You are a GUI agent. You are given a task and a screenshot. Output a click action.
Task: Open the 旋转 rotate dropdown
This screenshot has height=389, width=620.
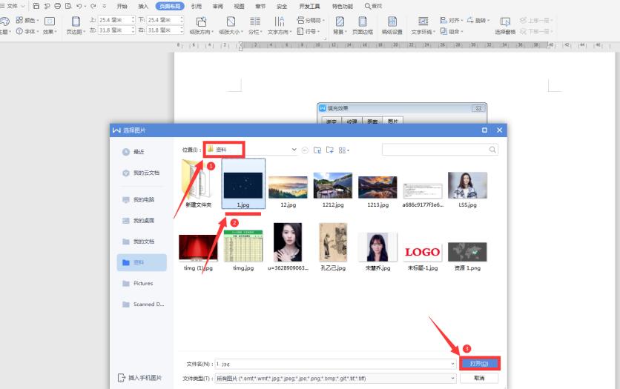(x=478, y=20)
